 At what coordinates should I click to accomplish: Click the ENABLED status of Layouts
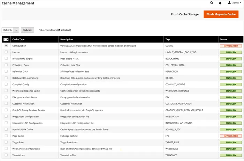231,52
